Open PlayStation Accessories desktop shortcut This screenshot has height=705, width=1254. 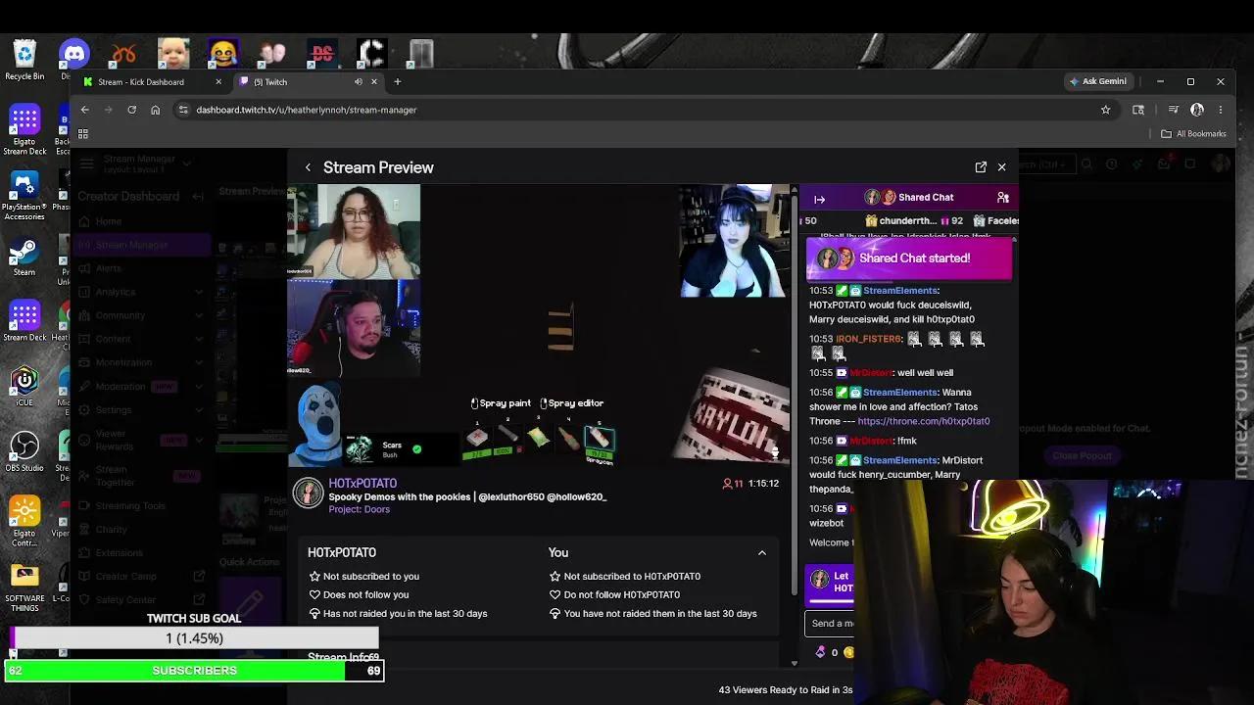click(24, 196)
